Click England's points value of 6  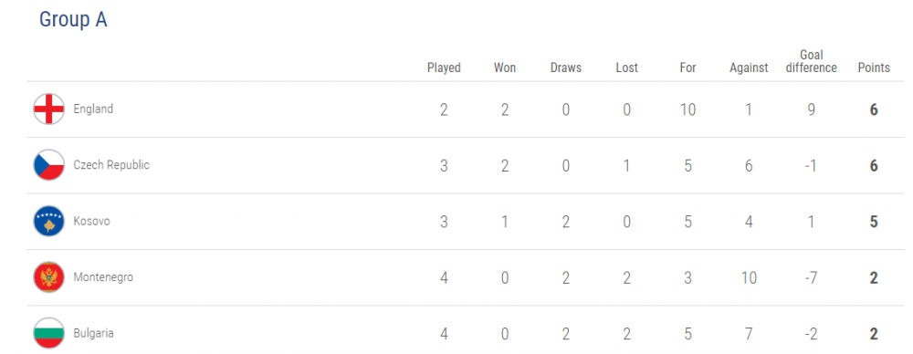[x=874, y=109]
